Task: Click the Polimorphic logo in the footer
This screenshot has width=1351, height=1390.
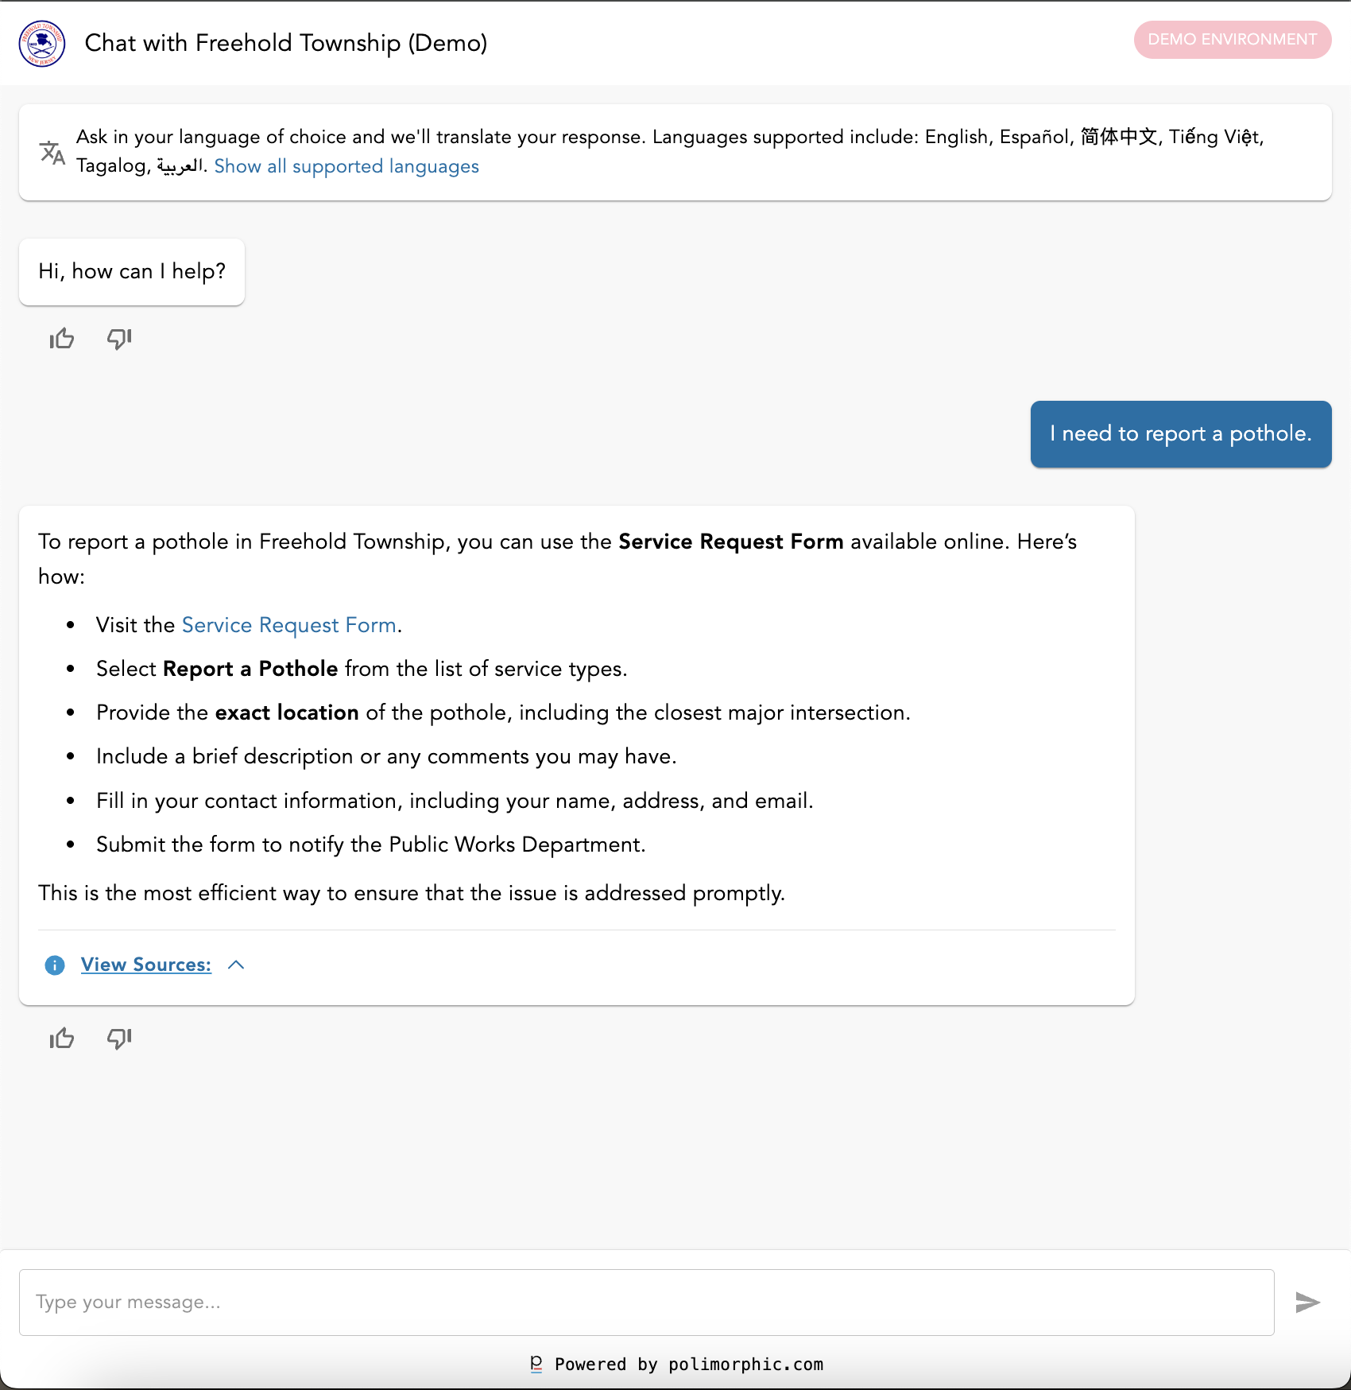Action: pos(536,1365)
